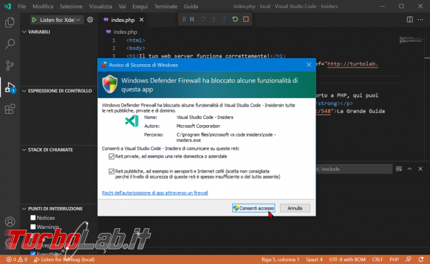Close the Windows Security Alert dialog

[309, 65]
